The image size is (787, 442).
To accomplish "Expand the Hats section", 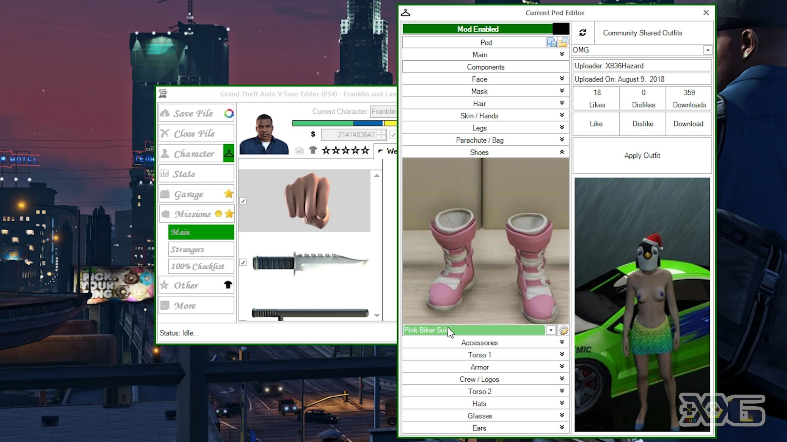I will point(485,404).
